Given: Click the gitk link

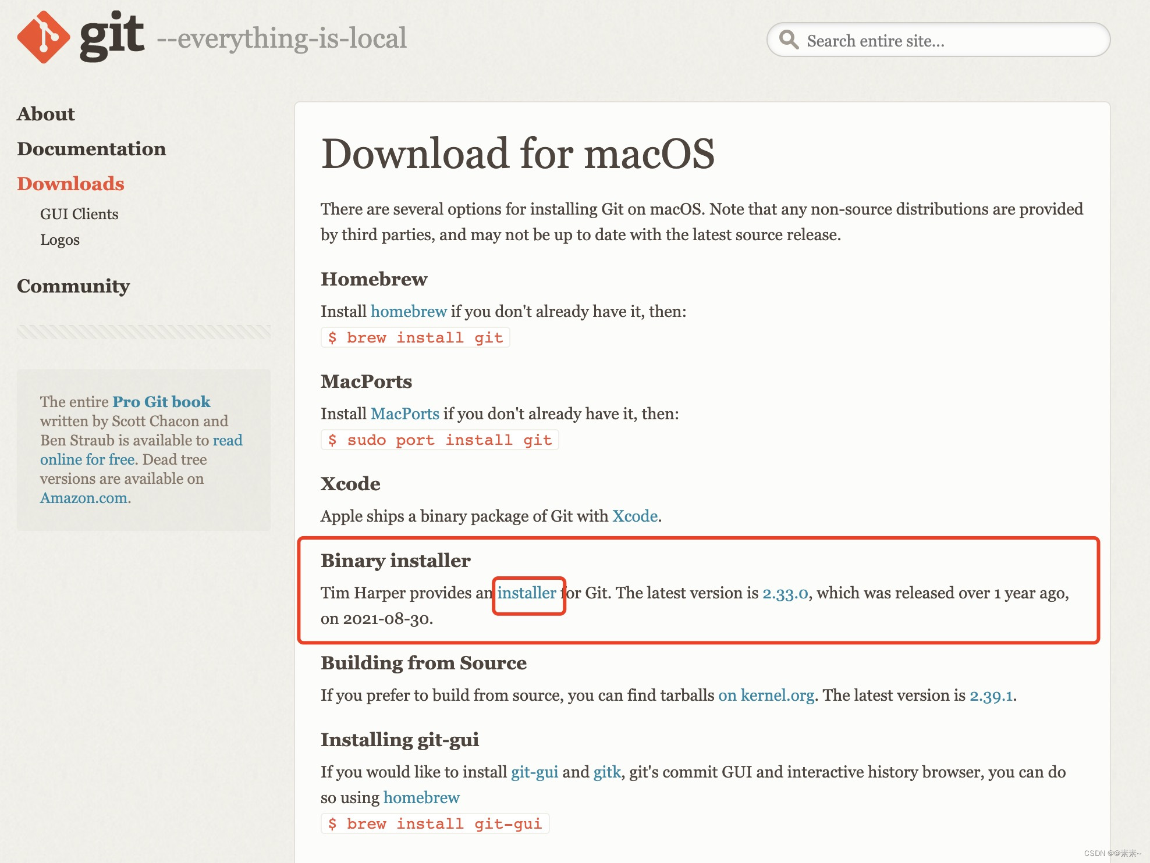Looking at the screenshot, I should pyautogui.click(x=607, y=772).
